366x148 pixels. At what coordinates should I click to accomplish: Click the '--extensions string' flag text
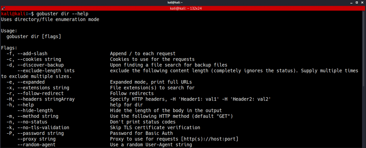tap(43, 88)
